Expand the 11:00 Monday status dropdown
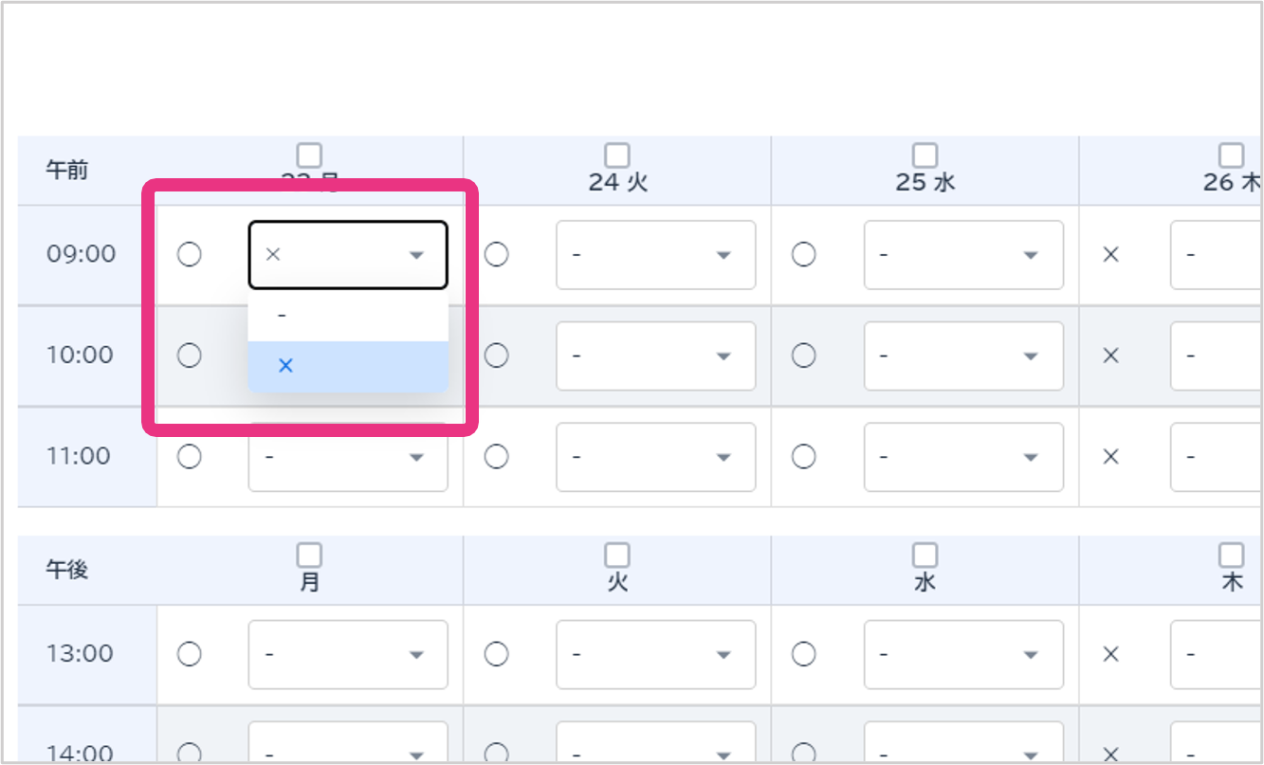The height and width of the screenshot is (765, 1264). 347,457
